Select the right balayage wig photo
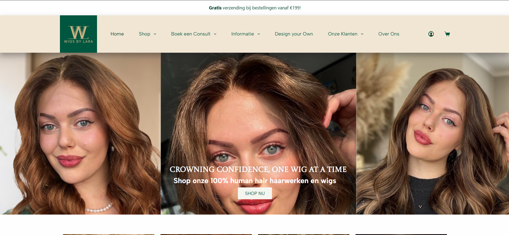The image size is (509, 235). coord(433,134)
